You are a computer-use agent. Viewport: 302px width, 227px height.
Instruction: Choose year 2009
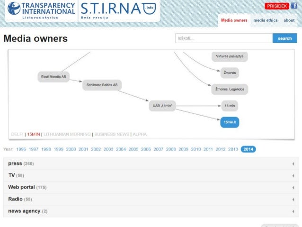[x=183, y=149]
